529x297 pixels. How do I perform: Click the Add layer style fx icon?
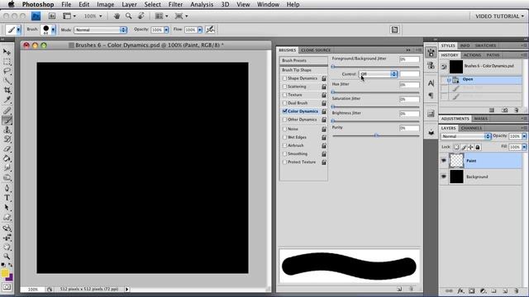(460, 290)
